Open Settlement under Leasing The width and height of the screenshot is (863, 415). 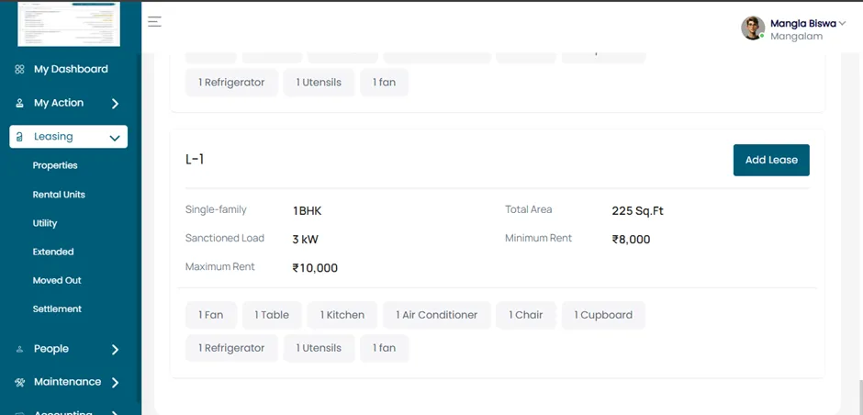57,308
